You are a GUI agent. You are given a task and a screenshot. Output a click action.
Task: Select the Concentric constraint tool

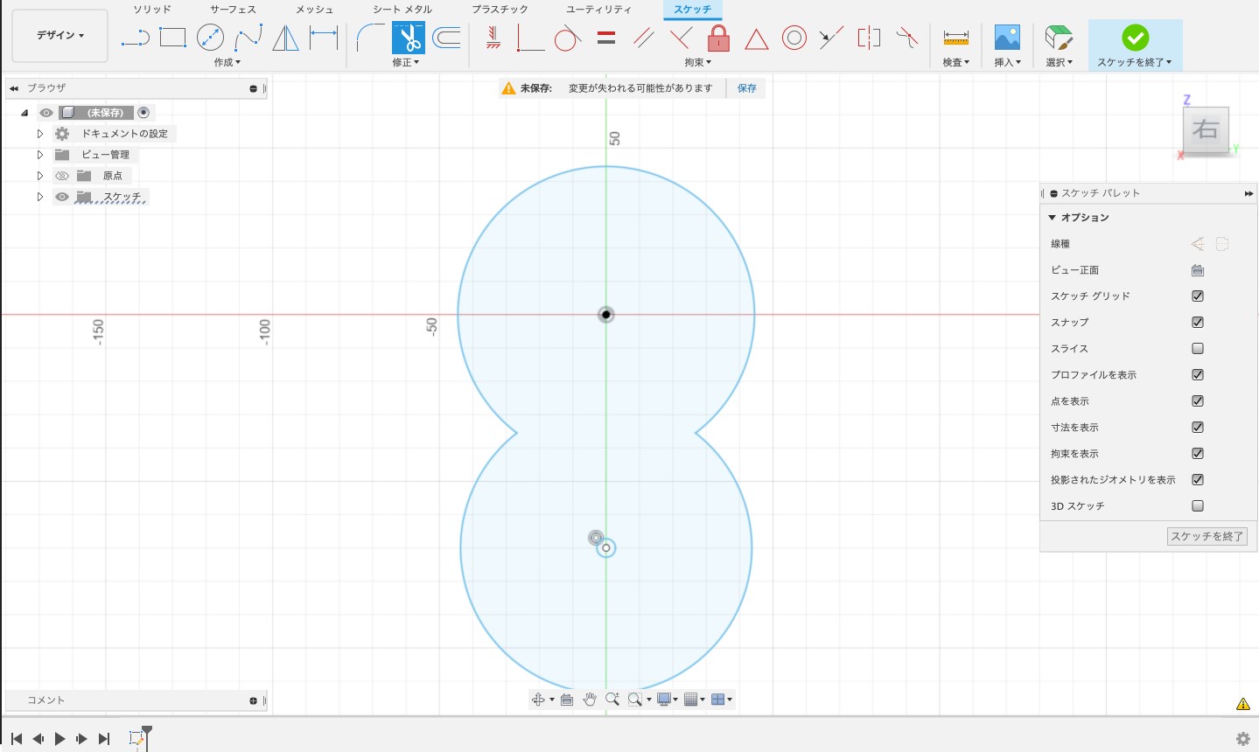794,38
